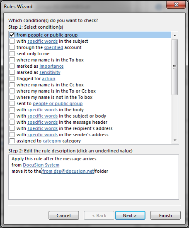Click the 'sensitivity' underlined value
This screenshot has height=228, width=189.
[50, 72]
